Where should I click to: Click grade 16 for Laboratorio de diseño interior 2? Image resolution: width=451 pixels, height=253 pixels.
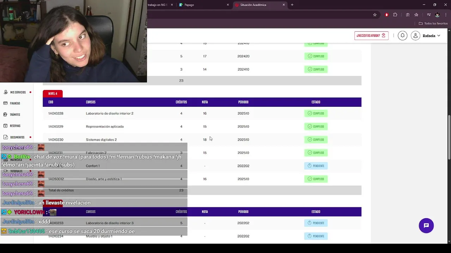click(x=205, y=113)
